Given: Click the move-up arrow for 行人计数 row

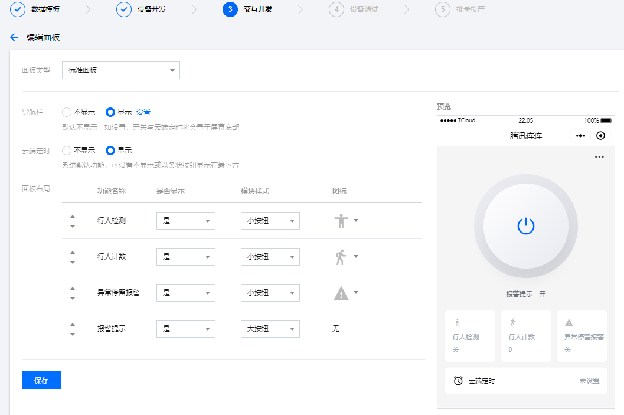Looking at the screenshot, I should (x=72, y=253).
